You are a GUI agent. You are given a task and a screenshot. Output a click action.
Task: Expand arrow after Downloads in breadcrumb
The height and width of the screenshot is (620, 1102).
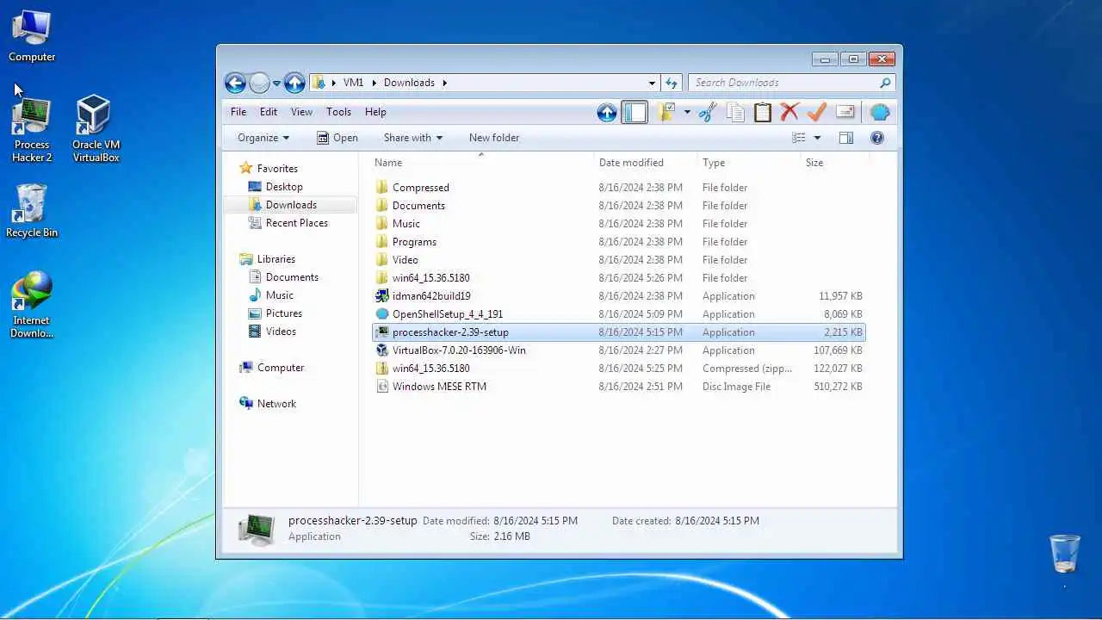(445, 83)
